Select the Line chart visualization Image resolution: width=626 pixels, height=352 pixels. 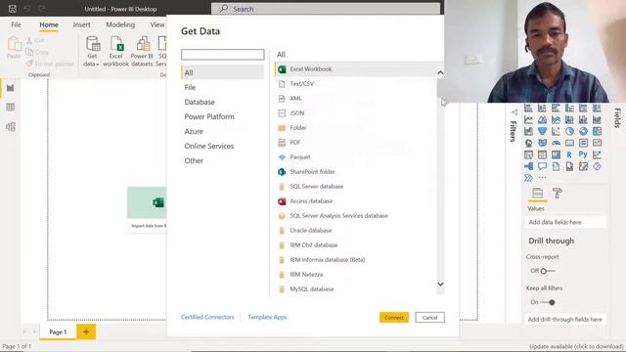tap(528, 119)
